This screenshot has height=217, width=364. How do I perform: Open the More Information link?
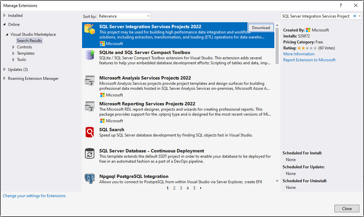click(x=299, y=54)
